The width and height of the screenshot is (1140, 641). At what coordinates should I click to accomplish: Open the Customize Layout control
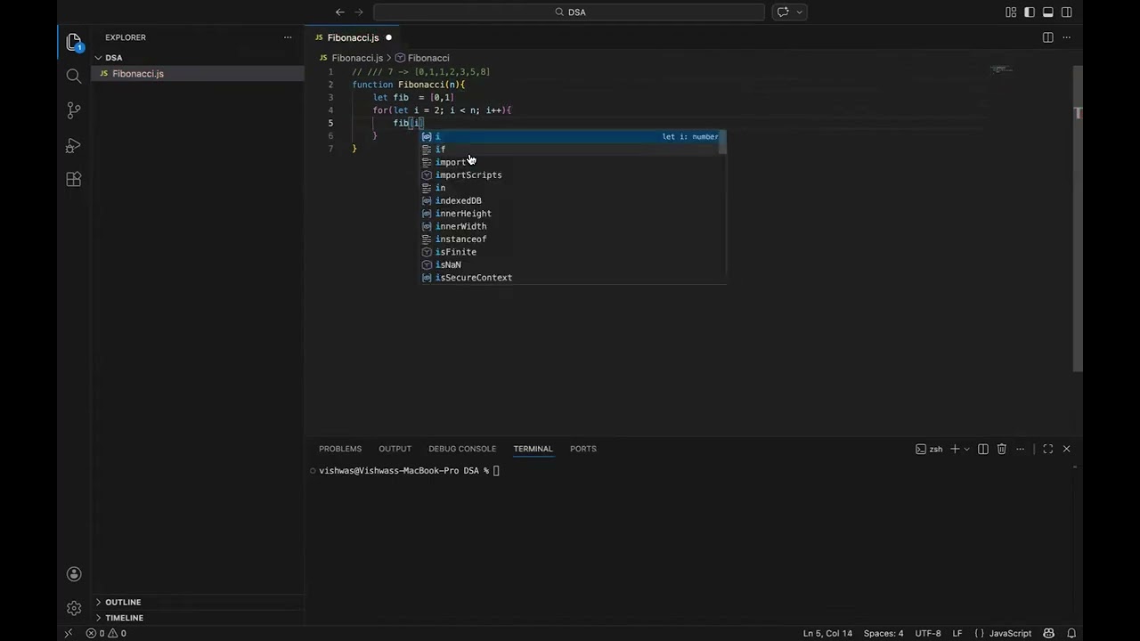pos(1011,12)
